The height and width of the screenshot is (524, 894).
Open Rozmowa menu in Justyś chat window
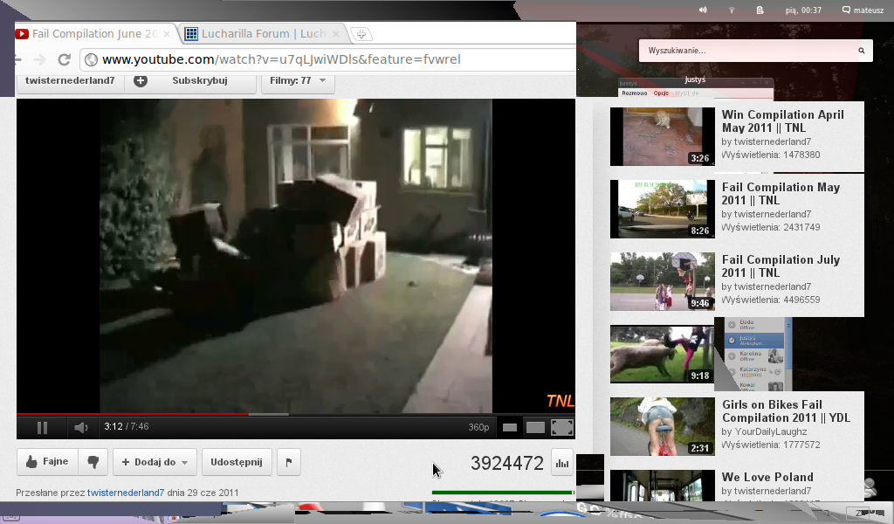634,93
